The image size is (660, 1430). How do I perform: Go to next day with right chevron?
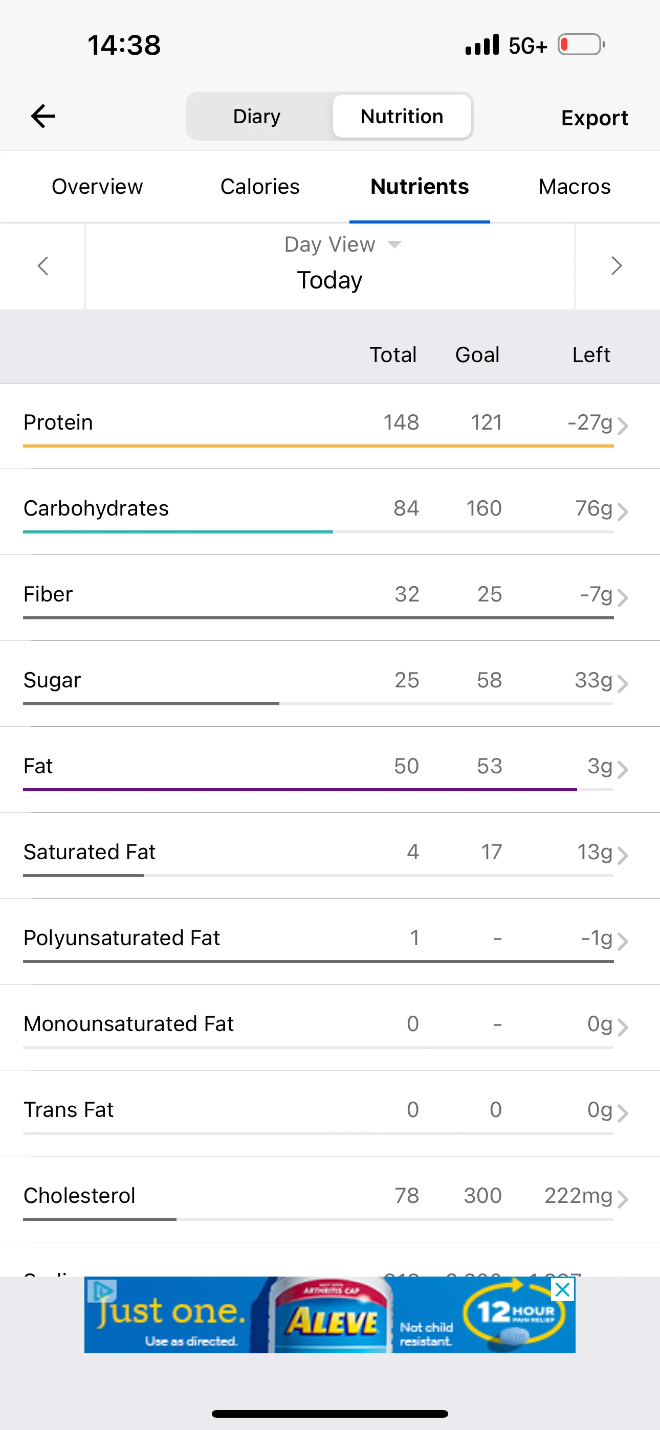(616, 266)
